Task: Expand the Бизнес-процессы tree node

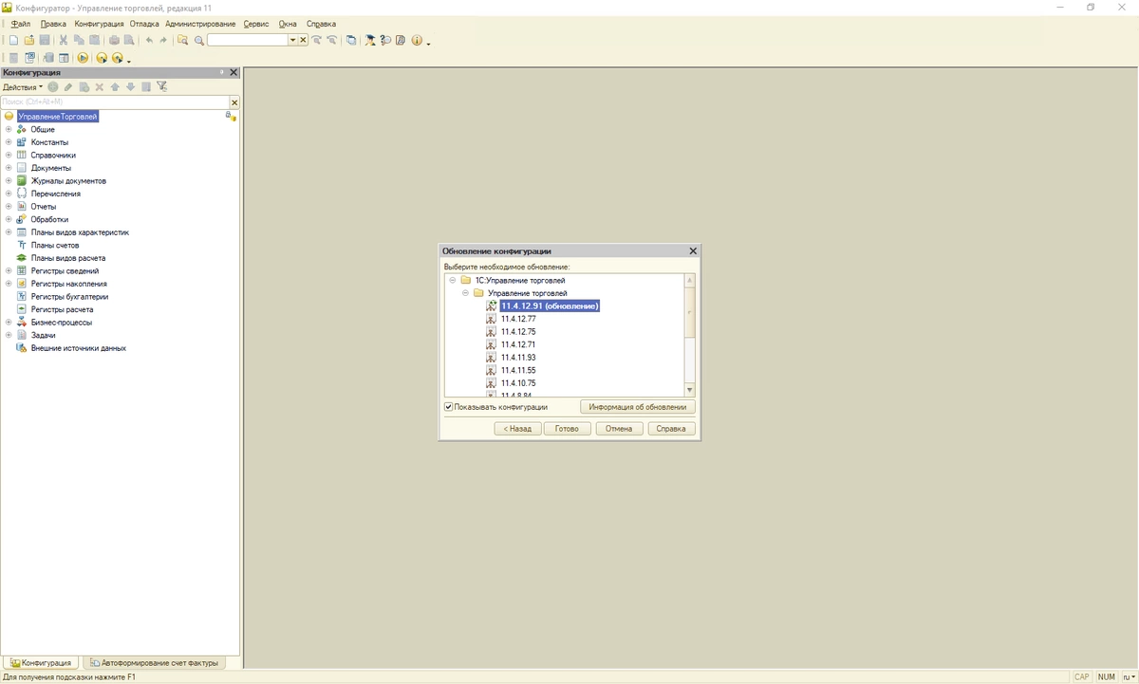Action: pos(9,322)
